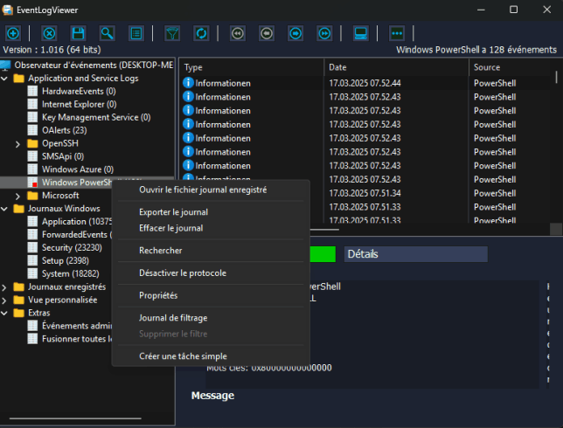Expand the Journaux enregistrés node
Image resolution: width=563 pixels, height=428 pixels.
click(x=5, y=286)
